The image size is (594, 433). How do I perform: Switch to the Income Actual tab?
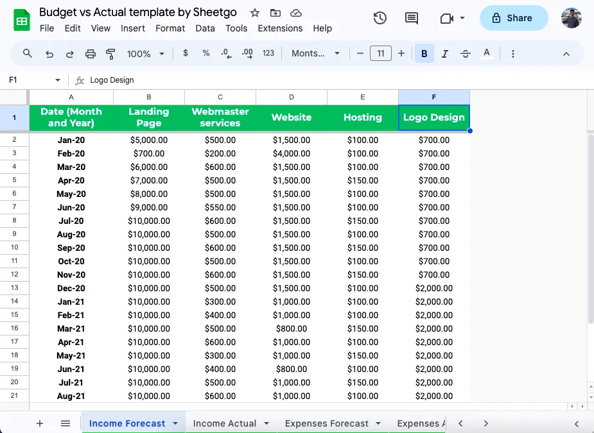click(224, 423)
